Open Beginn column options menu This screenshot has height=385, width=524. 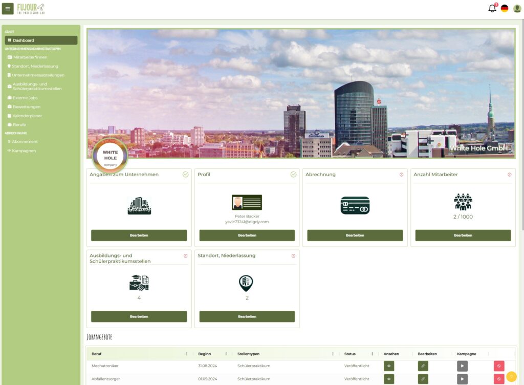226,354
